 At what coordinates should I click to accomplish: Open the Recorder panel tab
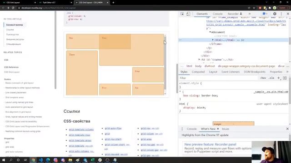pos(235,14)
